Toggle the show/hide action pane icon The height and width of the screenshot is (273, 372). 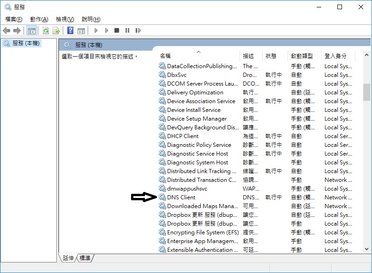point(81,30)
